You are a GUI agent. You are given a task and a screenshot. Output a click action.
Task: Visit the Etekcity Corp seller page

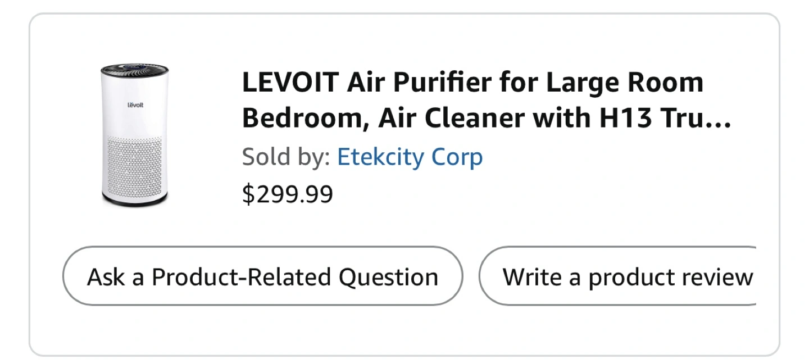point(410,157)
